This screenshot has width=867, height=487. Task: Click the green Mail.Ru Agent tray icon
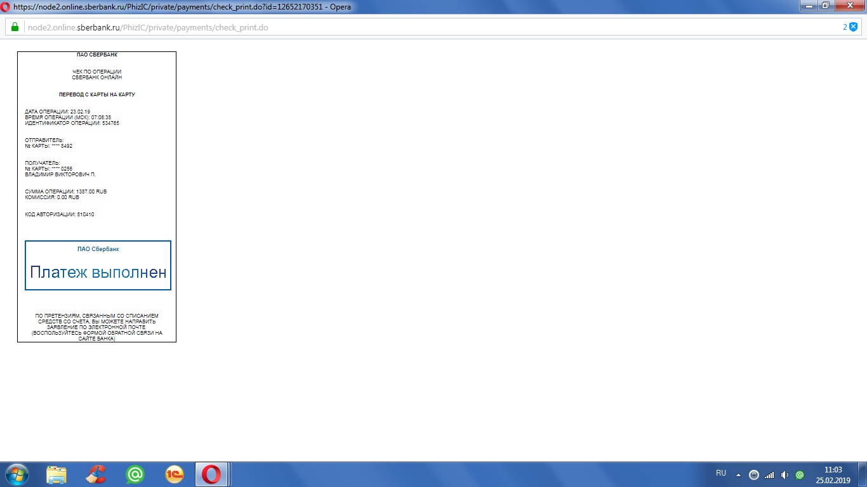click(800, 474)
